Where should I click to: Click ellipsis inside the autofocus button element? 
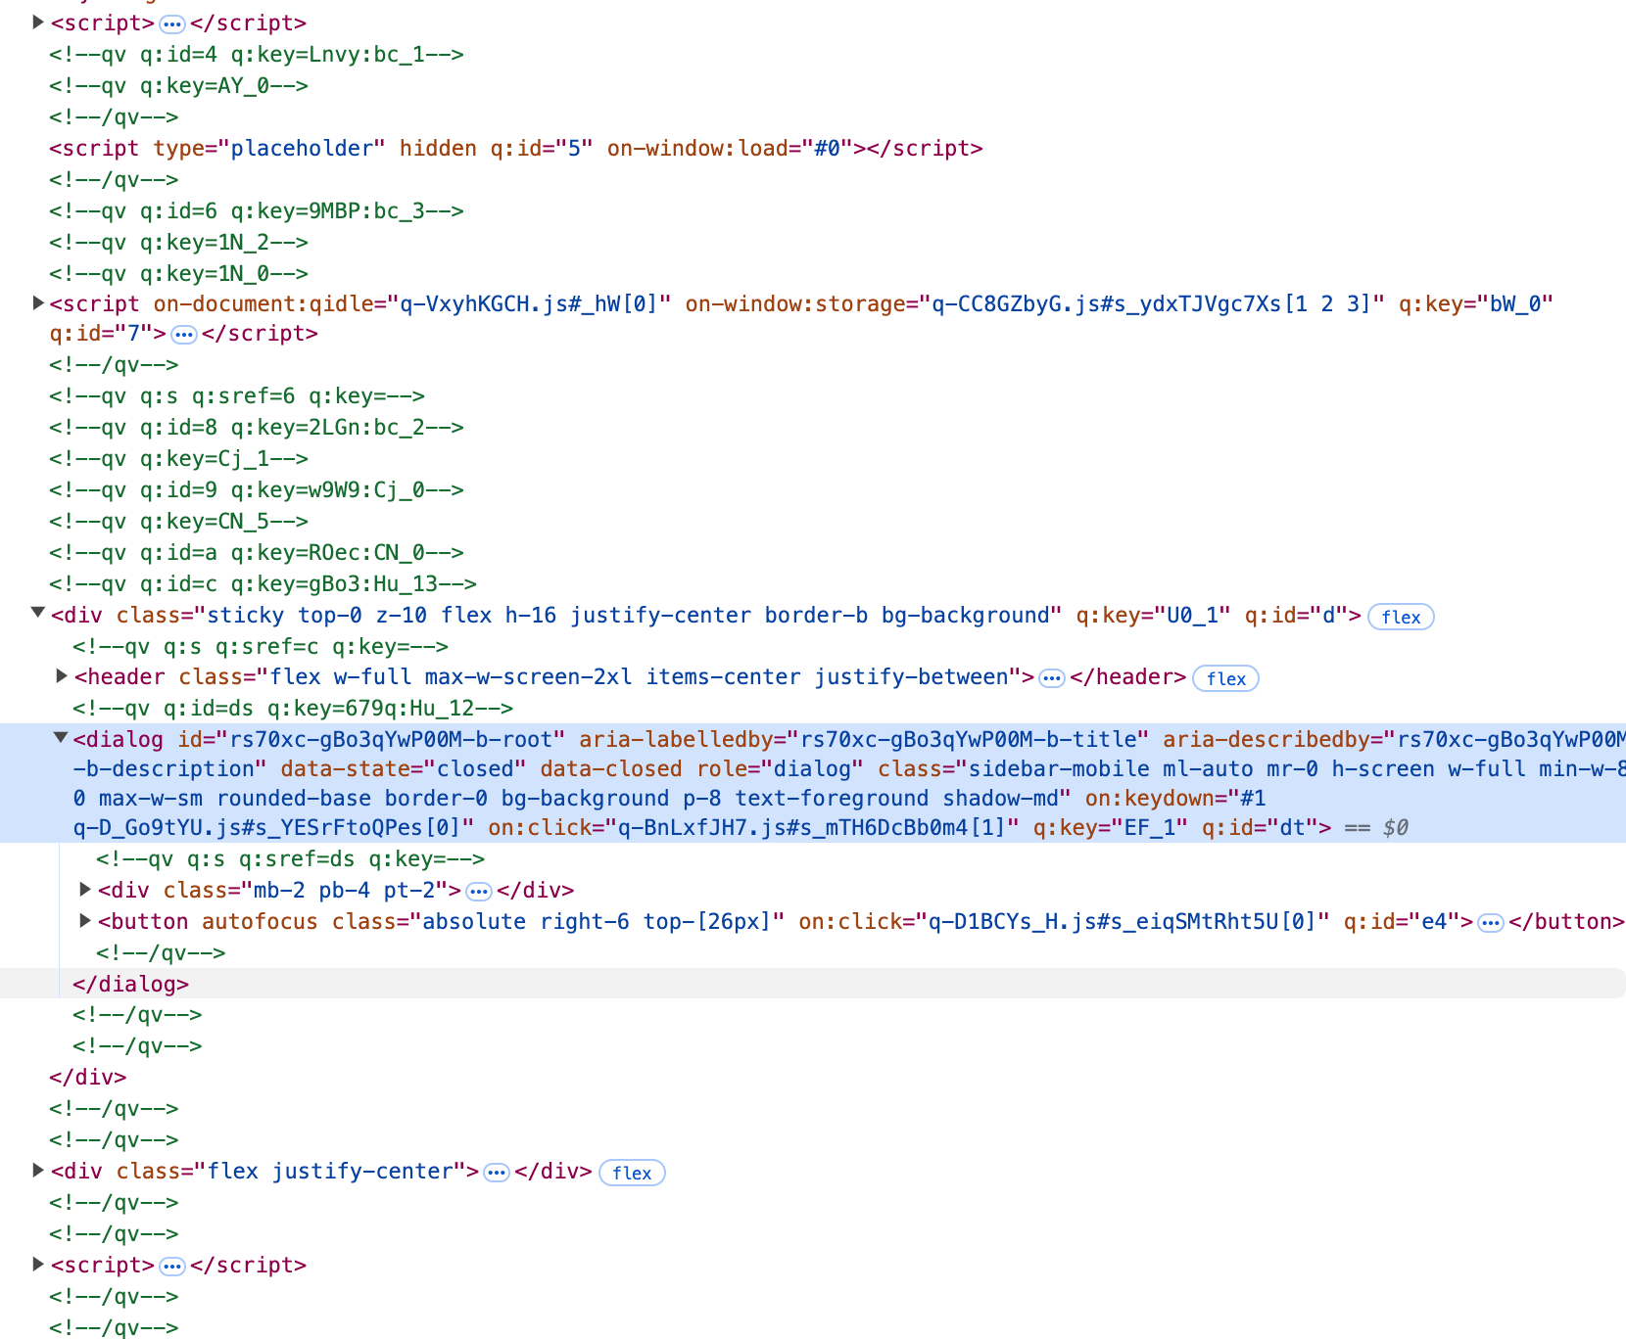click(1491, 923)
